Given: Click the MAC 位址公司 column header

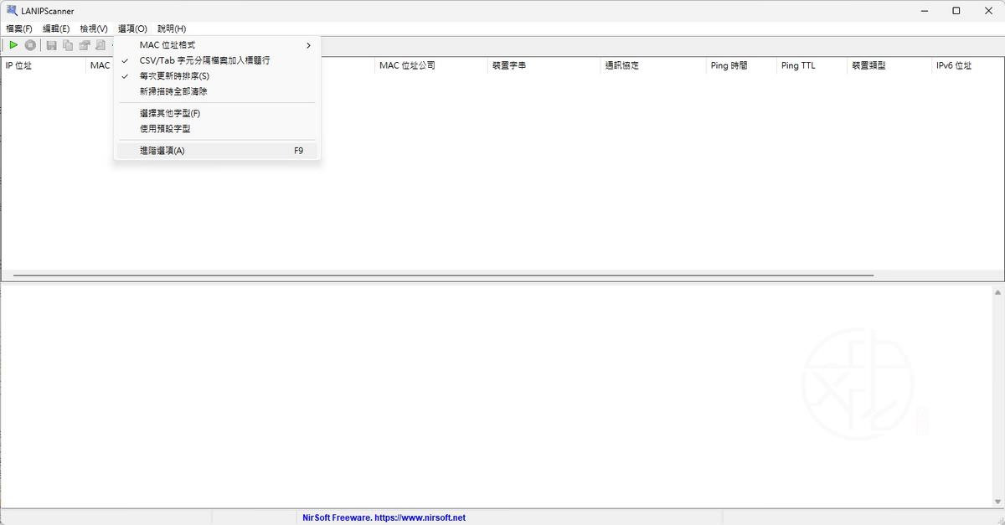Looking at the screenshot, I should pyautogui.click(x=407, y=65).
